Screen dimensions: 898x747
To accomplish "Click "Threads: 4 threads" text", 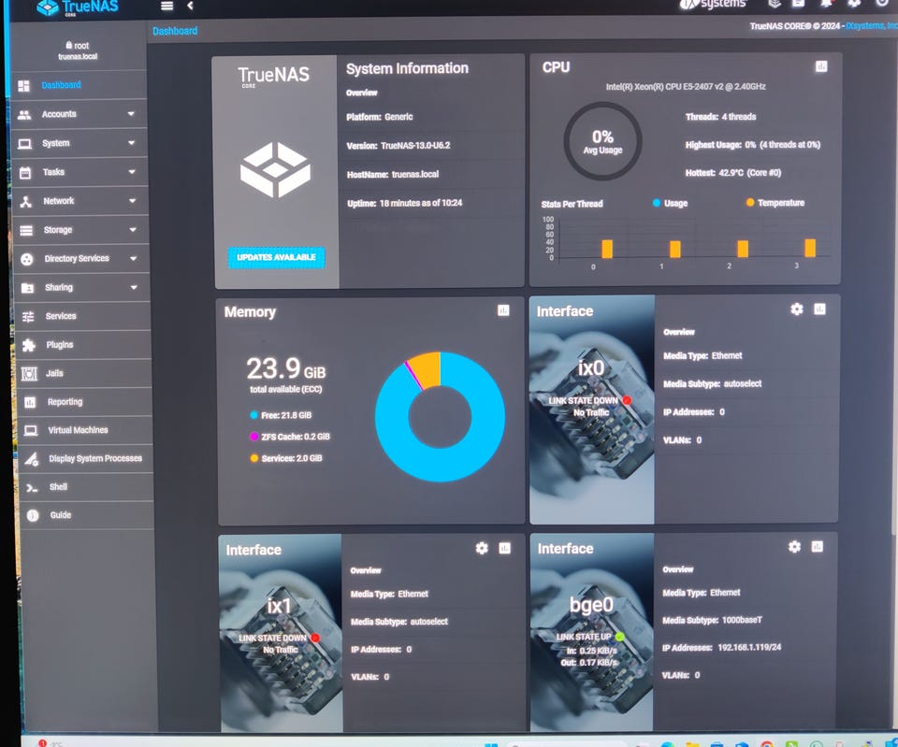I will (x=720, y=116).
